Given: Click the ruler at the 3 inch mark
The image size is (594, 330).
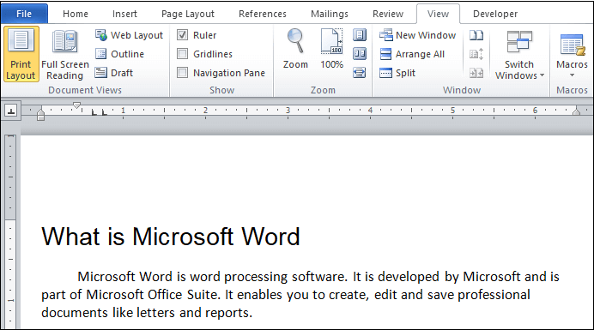Looking at the screenshot, I should tap(288, 111).
